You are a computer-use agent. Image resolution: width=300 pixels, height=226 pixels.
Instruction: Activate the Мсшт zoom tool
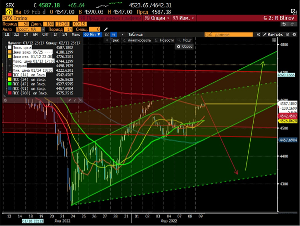[x=185, y=40]
